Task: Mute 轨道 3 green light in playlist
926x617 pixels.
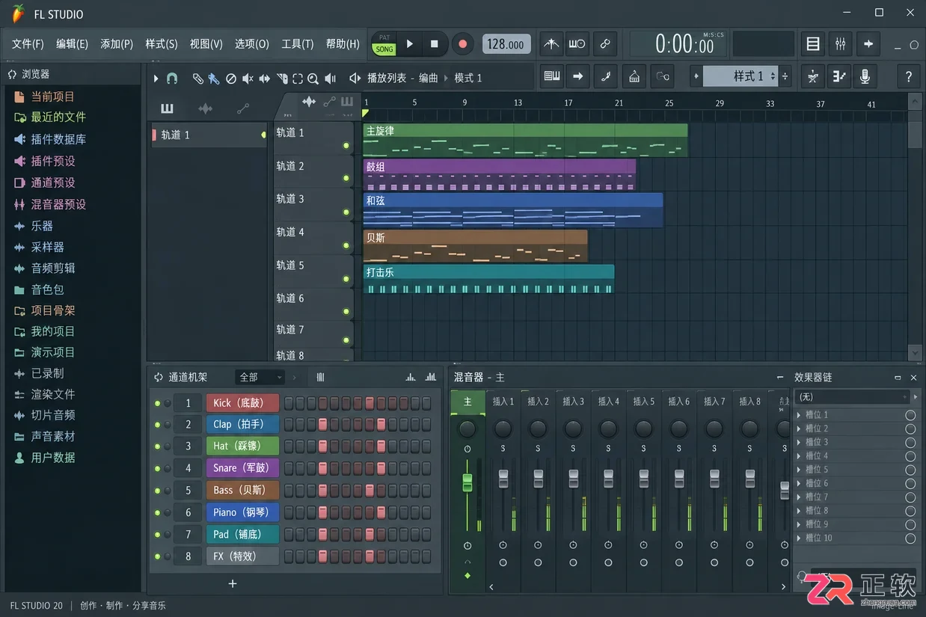Action: pos(346,212)
